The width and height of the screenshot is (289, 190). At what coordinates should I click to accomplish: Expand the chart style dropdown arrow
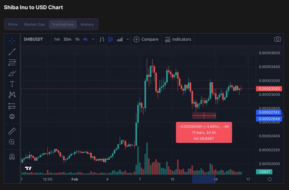128,39
